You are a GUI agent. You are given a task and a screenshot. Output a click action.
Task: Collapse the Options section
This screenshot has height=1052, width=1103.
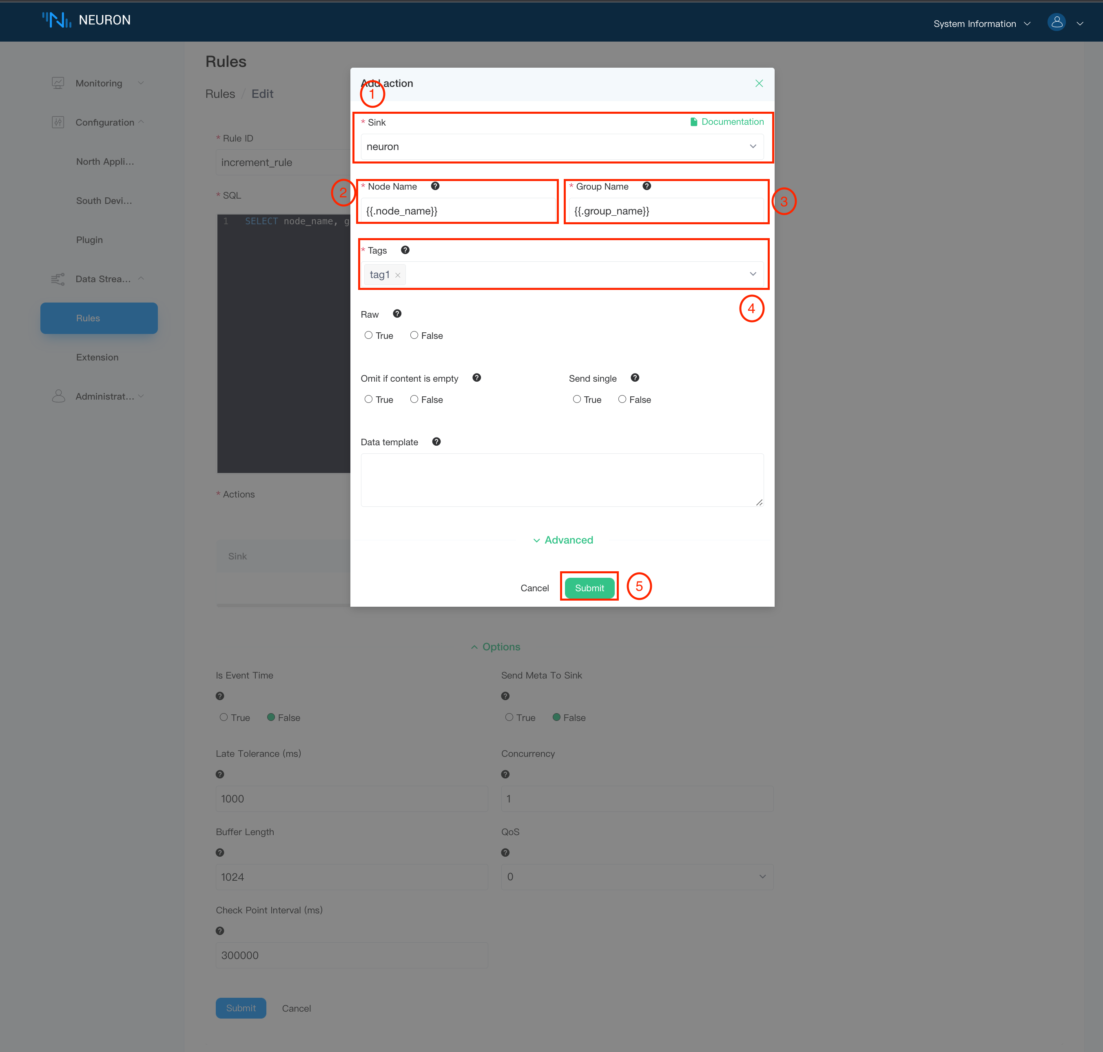(x=495, y=647)
